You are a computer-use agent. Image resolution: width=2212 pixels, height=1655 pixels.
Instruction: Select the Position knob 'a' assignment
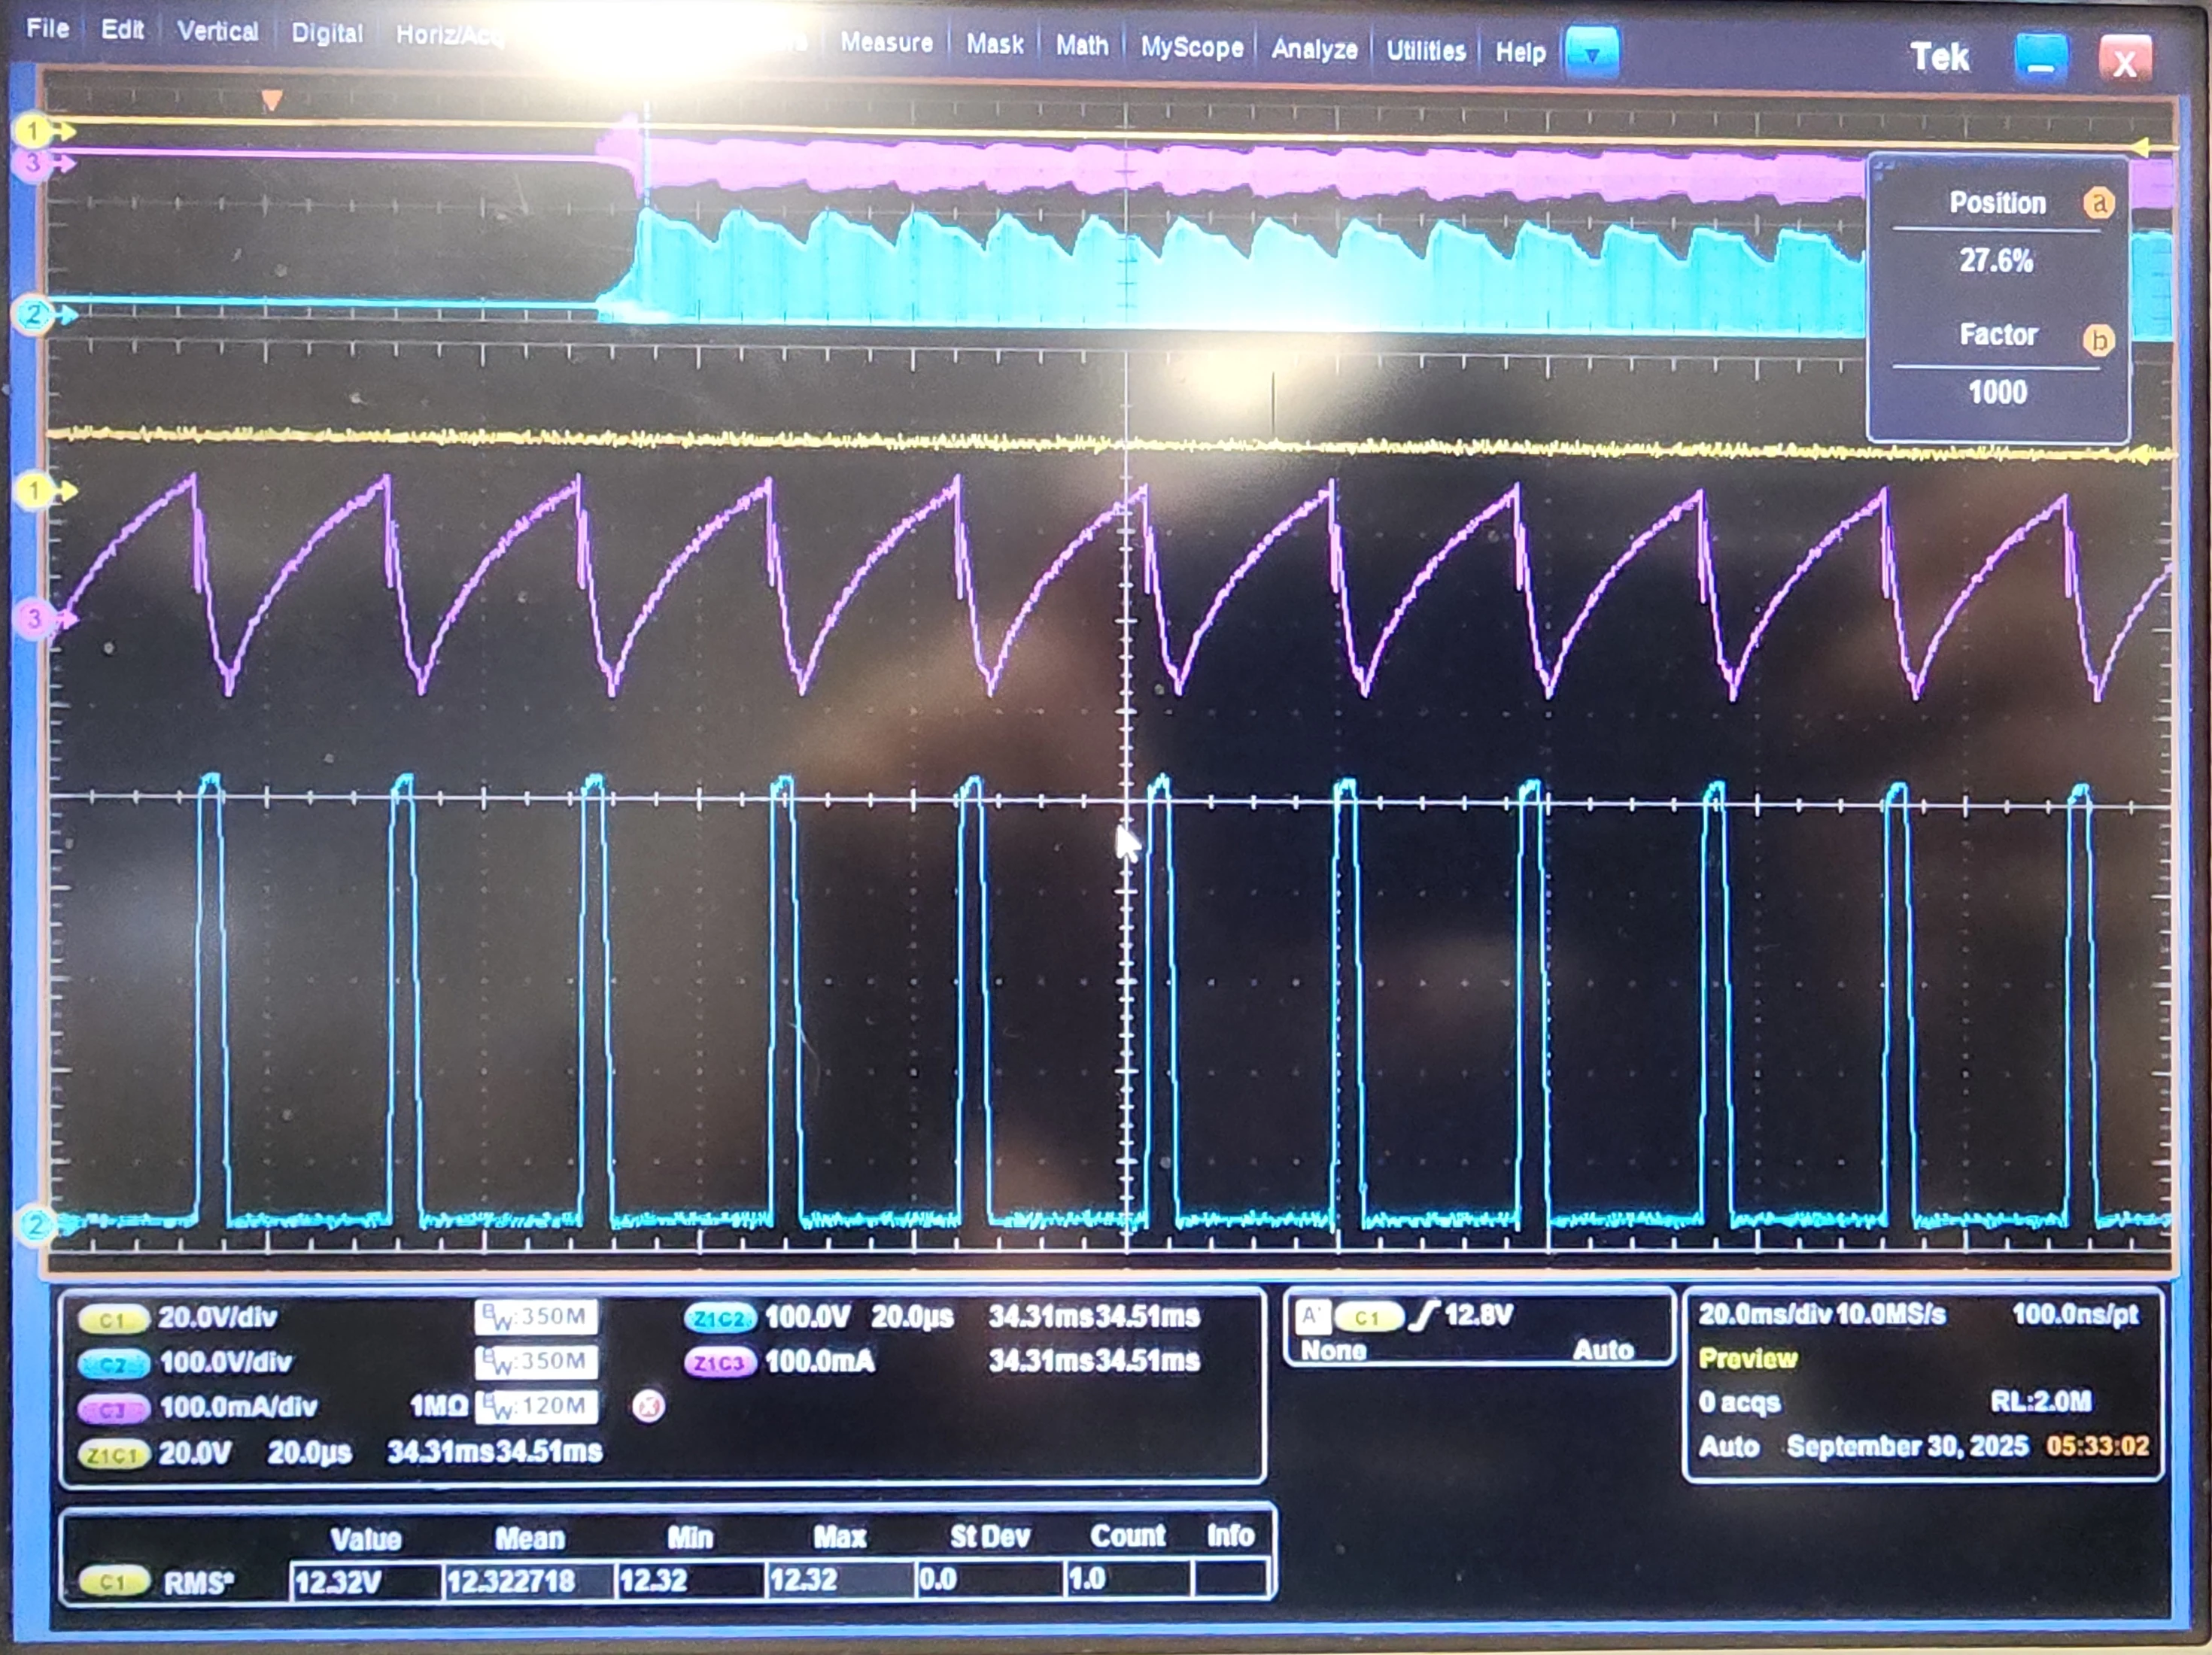(2098, 204)
